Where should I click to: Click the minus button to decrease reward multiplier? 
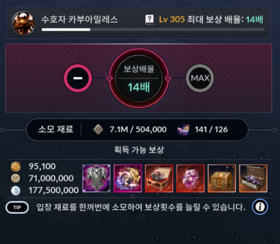(78, 78)
